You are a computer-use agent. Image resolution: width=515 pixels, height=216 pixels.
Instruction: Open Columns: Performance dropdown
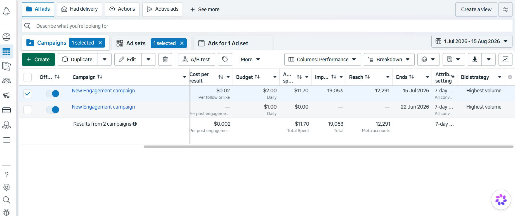322,59
